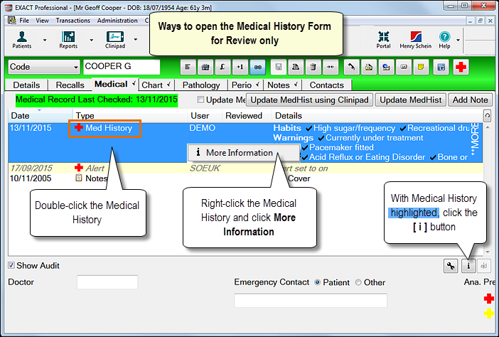Tick the Update Me... checkbox

point(200,100)
